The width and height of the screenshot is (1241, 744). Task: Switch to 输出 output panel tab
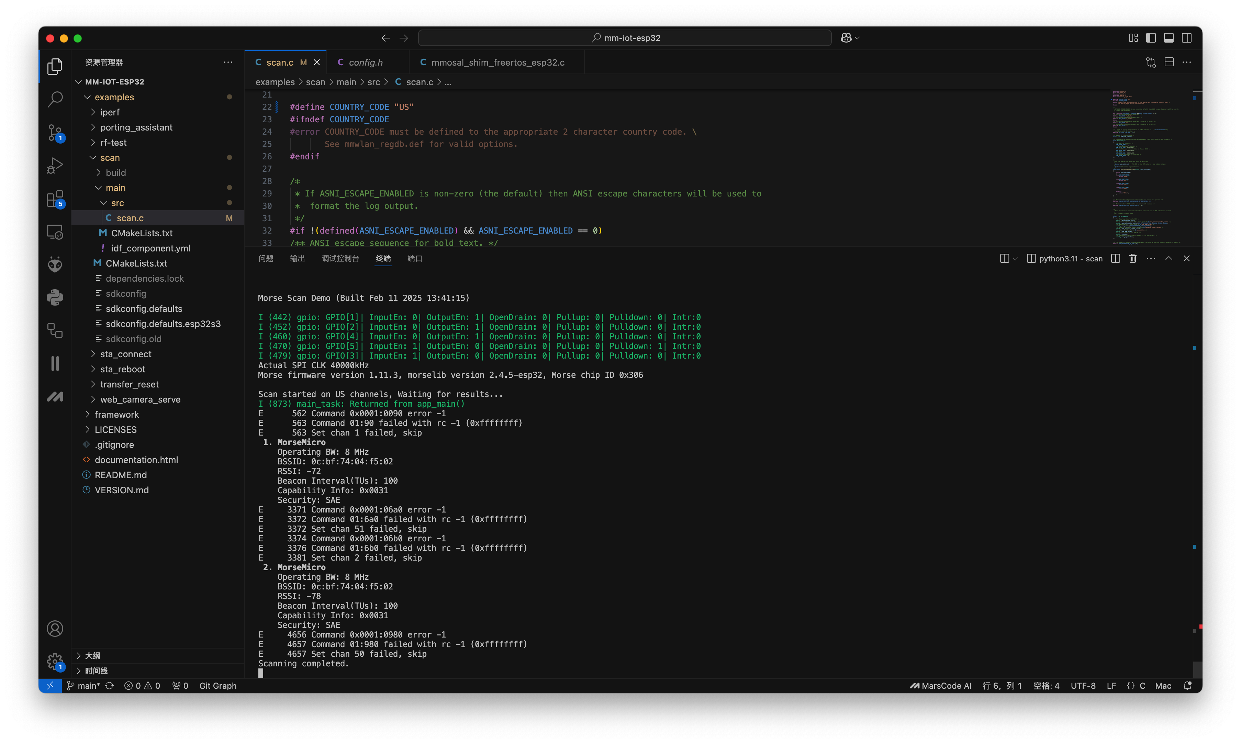297,258
